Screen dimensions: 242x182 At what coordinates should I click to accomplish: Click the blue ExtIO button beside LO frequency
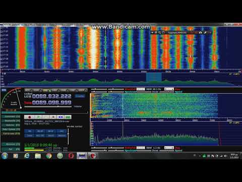tap(80, 96)
